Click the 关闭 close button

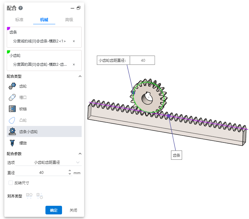tap(73, 210)
